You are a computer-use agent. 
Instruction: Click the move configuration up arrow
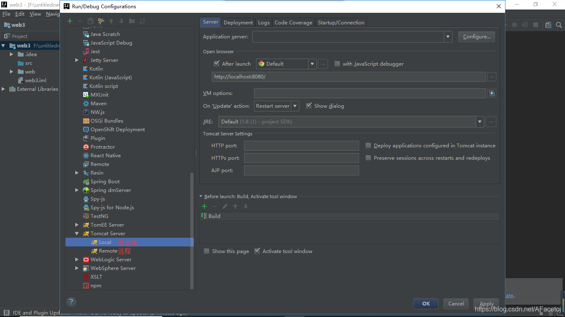tap(111, 21)
